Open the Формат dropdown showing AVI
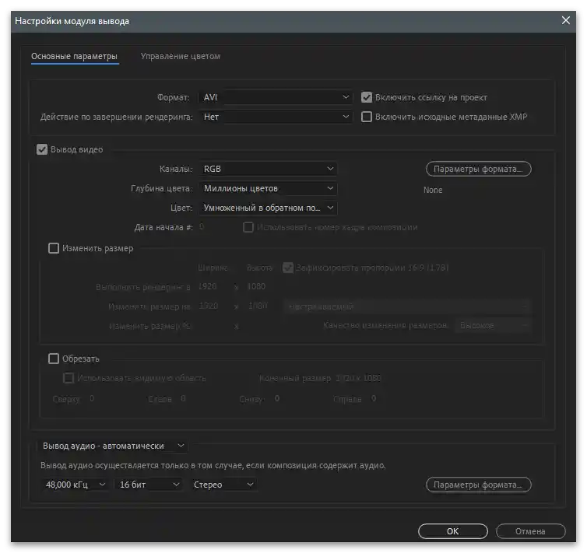 [276, 97]
